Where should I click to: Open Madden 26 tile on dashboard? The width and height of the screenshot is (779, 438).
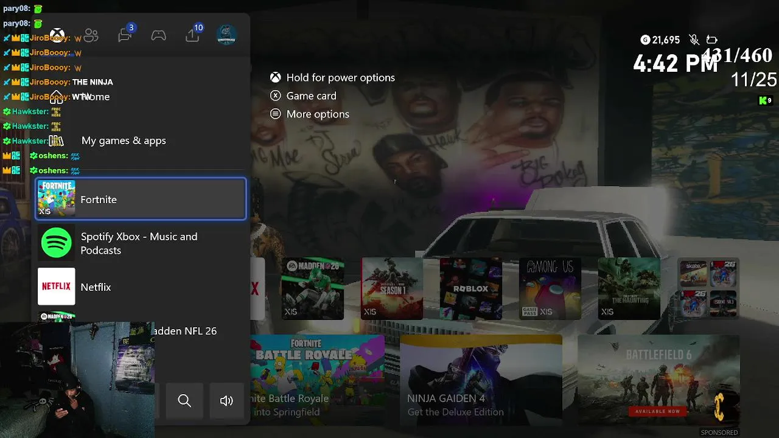click(313, 288)
